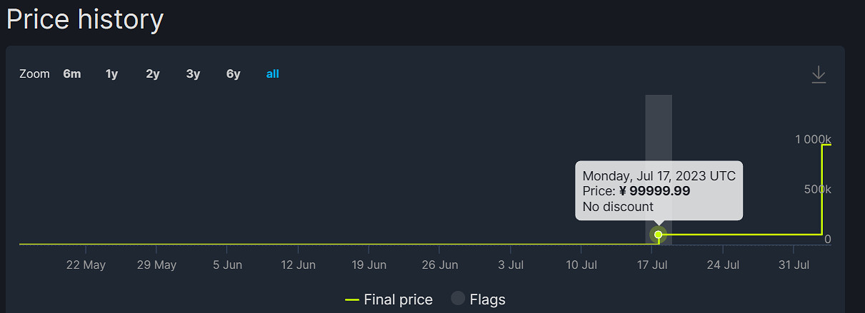Click the gray Flags circle icon in legend
Image resolution: width=865 pixels, height=313 pixels.
click(458, 299)
